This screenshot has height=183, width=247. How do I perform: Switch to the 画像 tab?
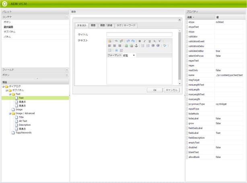click(93, 25)
